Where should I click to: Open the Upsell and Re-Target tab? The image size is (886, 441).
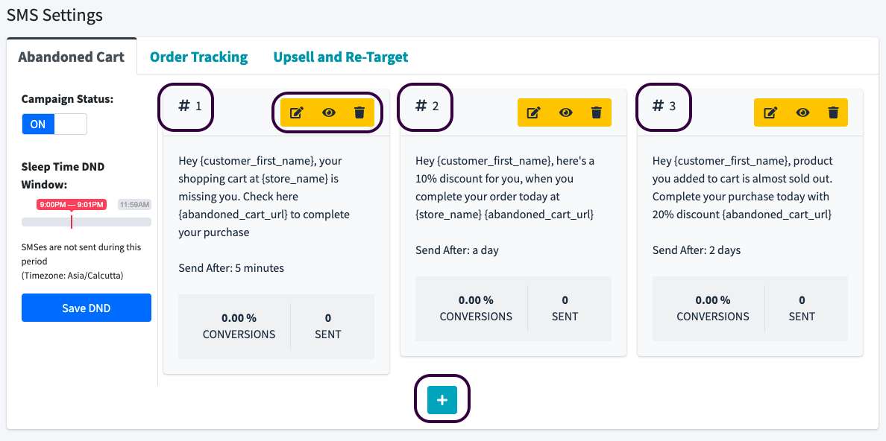click(x=340, y=57)
